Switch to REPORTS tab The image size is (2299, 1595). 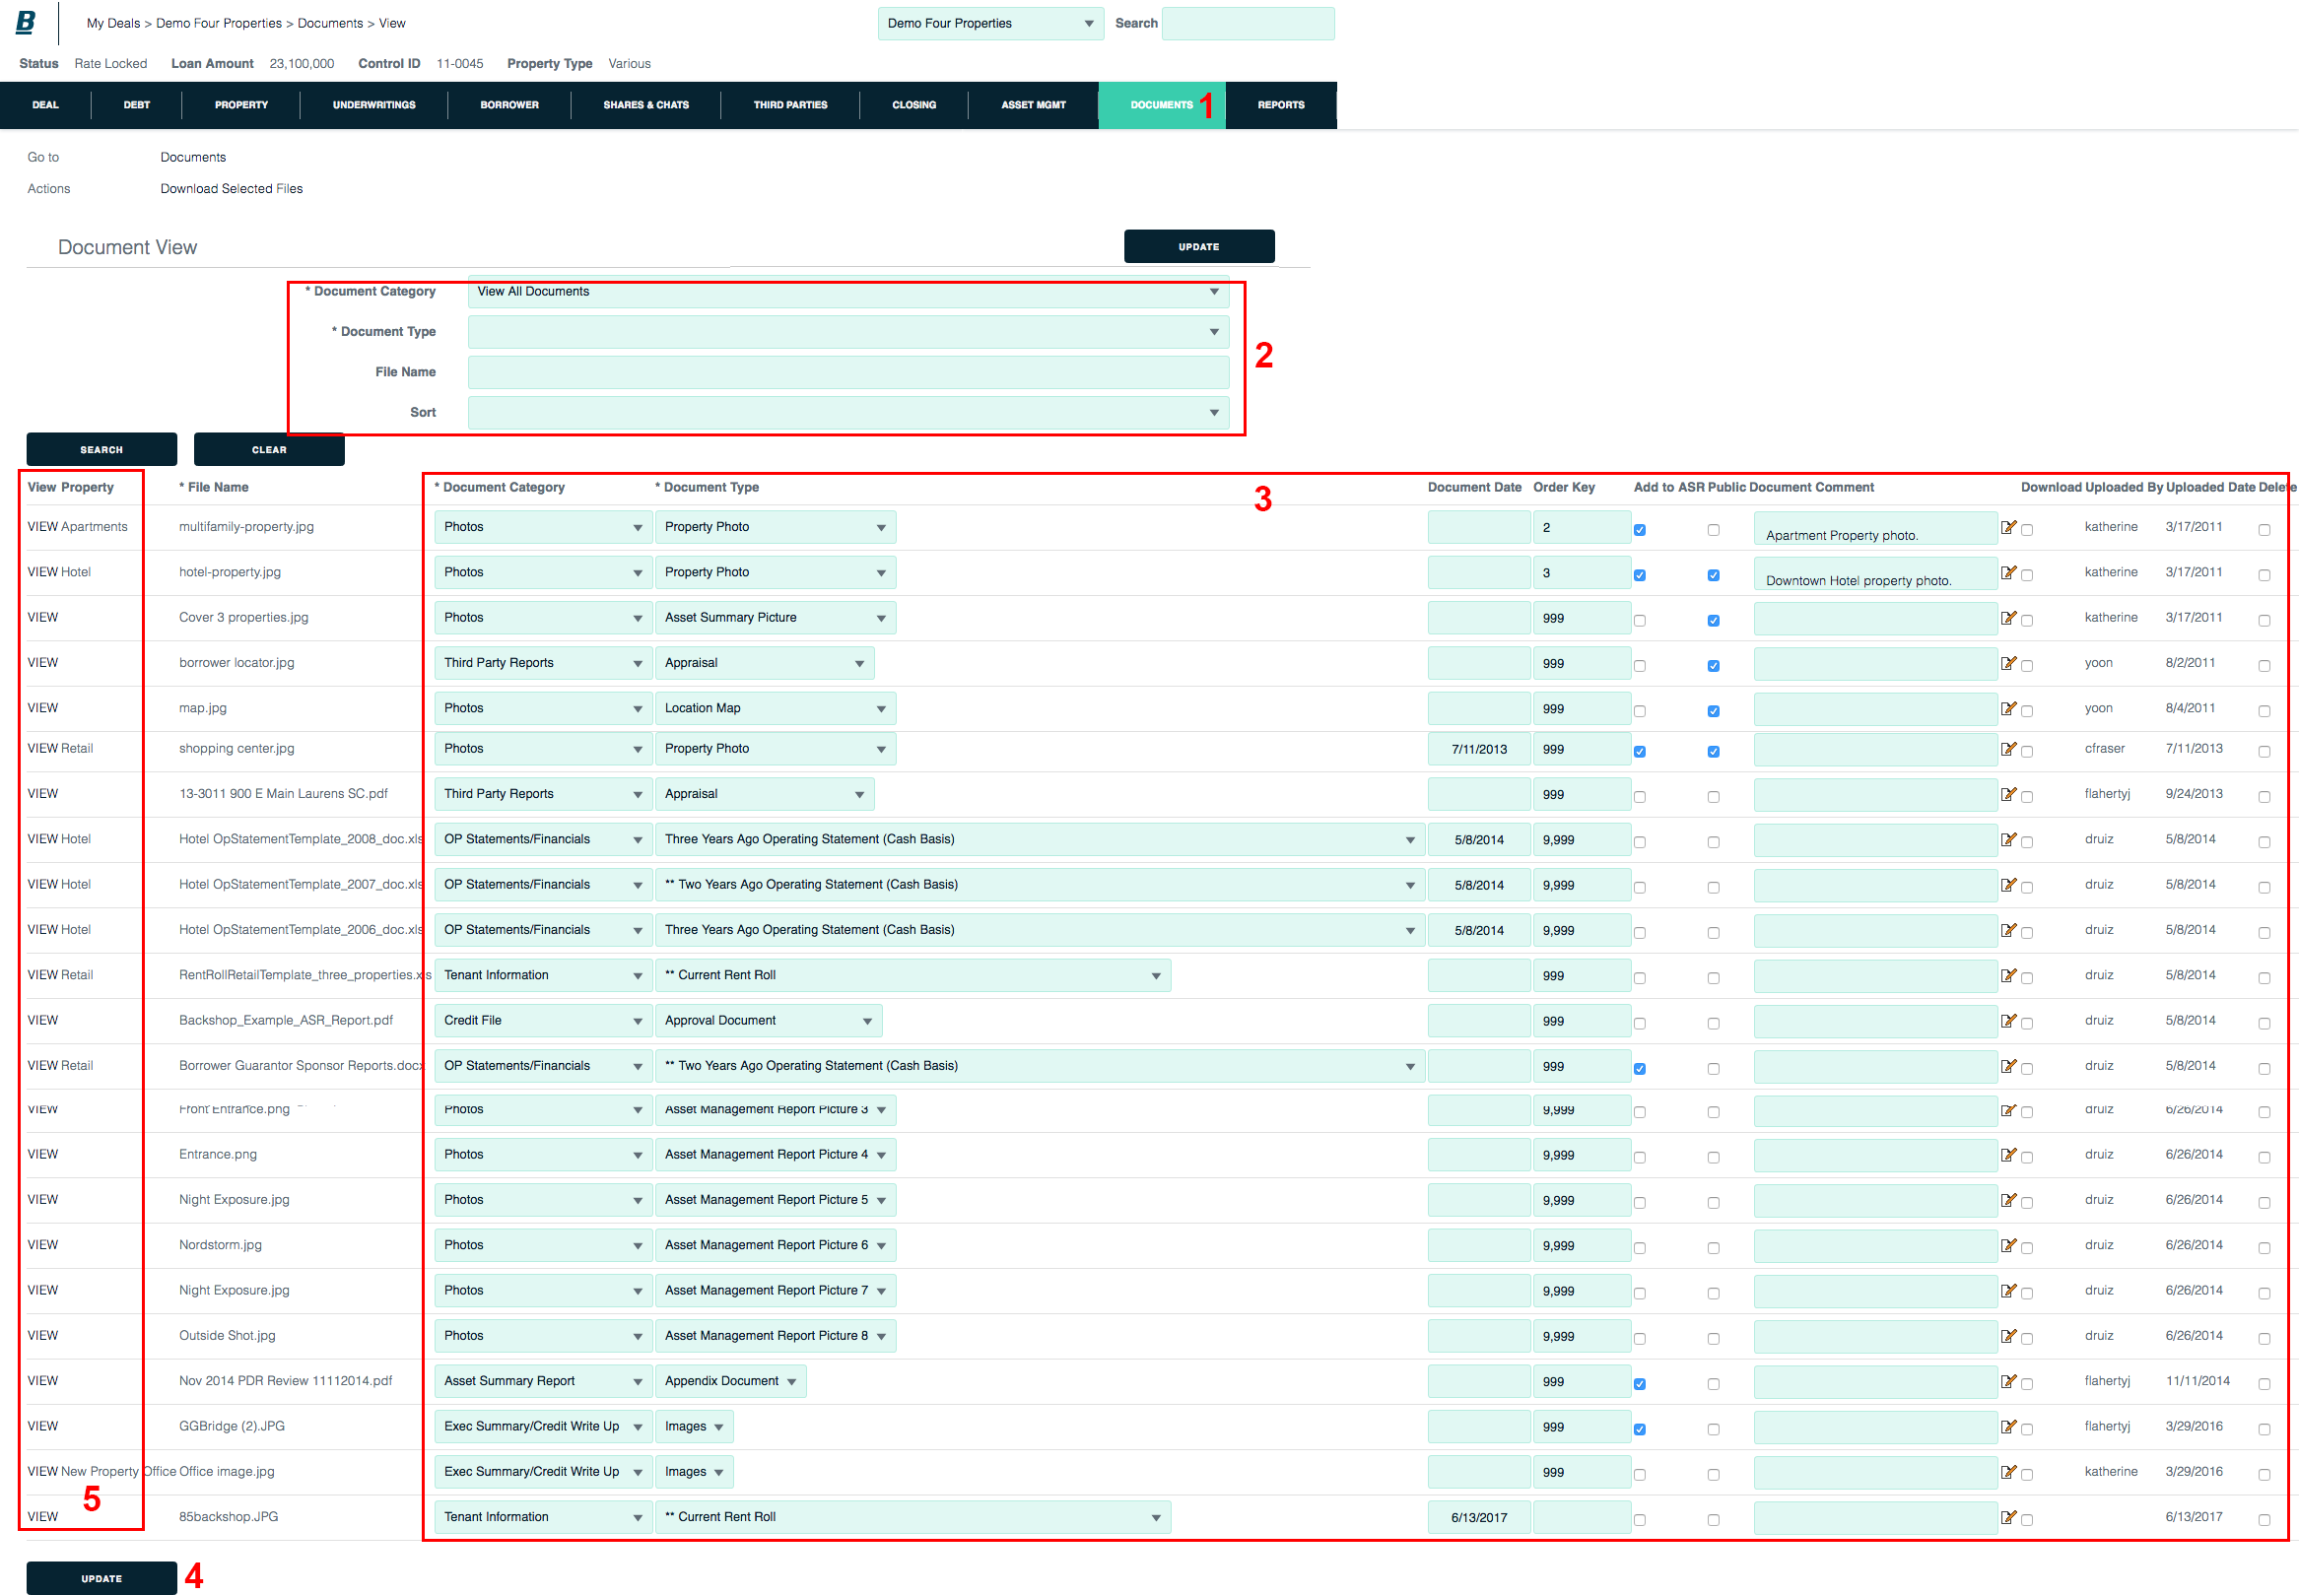pyautogui.click(x=1280, y=105)
